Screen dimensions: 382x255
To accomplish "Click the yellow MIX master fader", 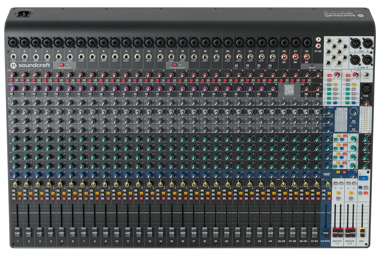I will click(362, 232).
